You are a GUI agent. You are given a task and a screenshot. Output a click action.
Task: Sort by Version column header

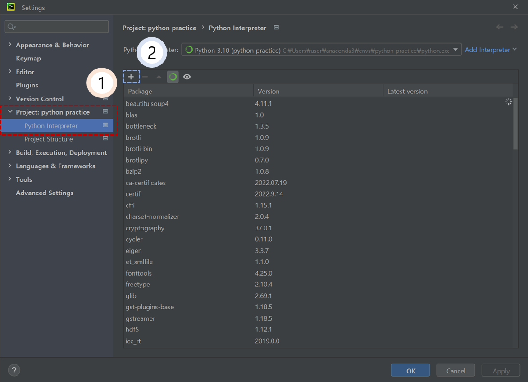click(318, 92)
